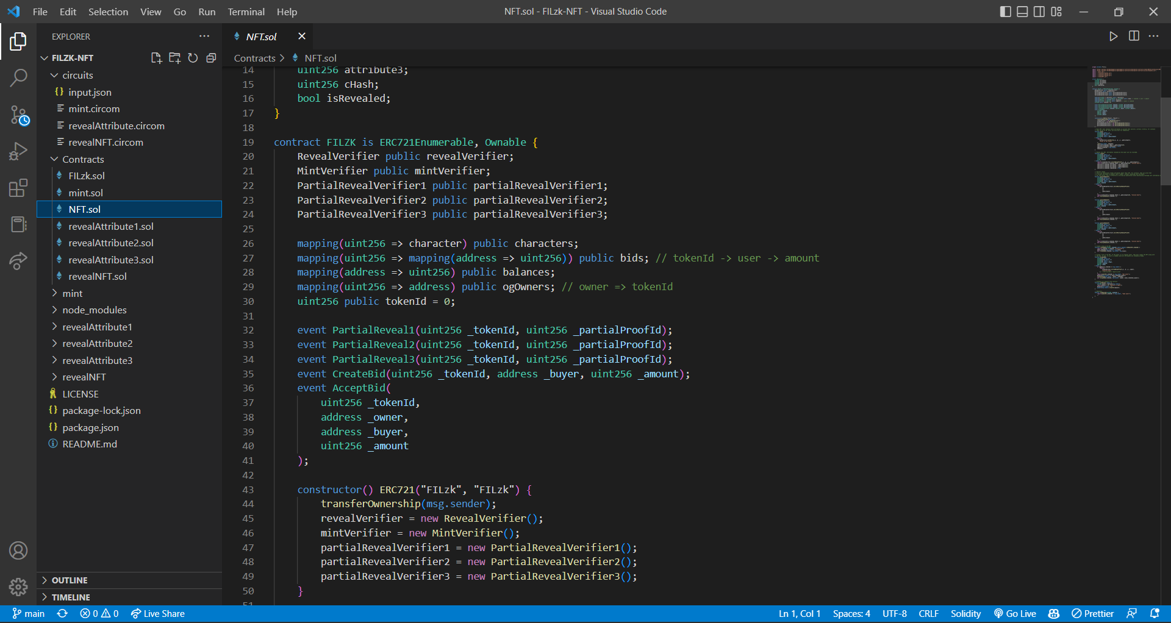Open the Run and Debug view
The height and width of the screenshot is (623, 1171).
tap(18, 151)
